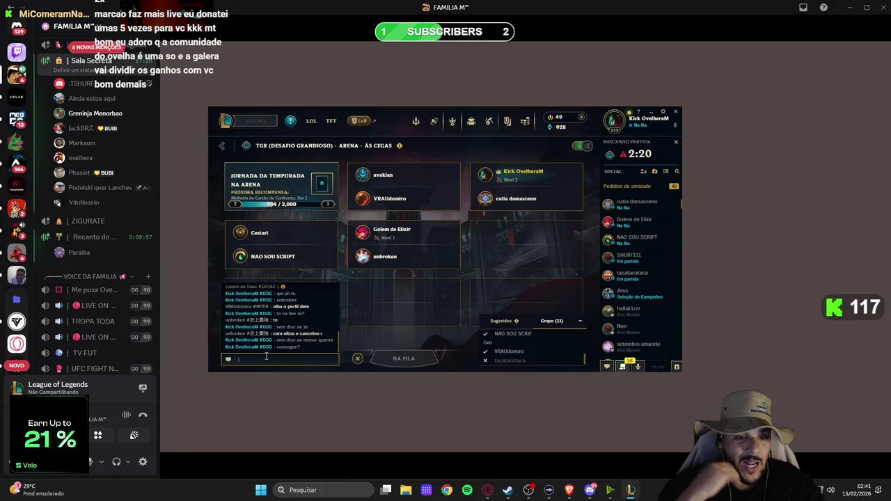Screen dimensions: 891x501
Task: Expand Discord headphone output options arrow
Action: point(128,461)
